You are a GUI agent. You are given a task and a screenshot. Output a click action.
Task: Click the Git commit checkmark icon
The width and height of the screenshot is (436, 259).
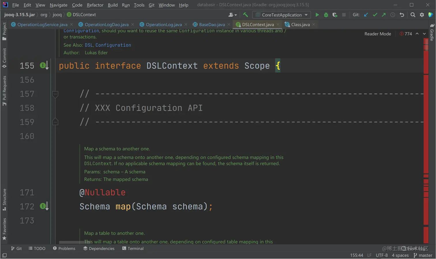coord(375,15)
